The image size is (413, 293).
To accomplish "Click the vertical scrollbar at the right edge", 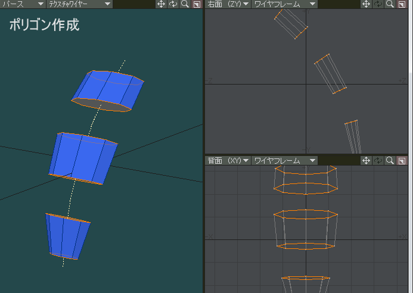I will coord(411,146).
